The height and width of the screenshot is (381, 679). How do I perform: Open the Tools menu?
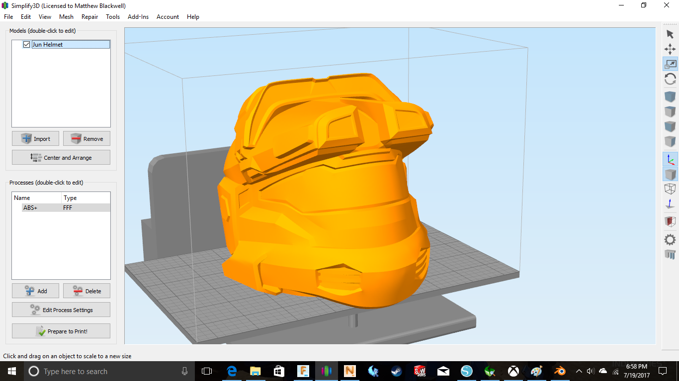tap(113, 17)
